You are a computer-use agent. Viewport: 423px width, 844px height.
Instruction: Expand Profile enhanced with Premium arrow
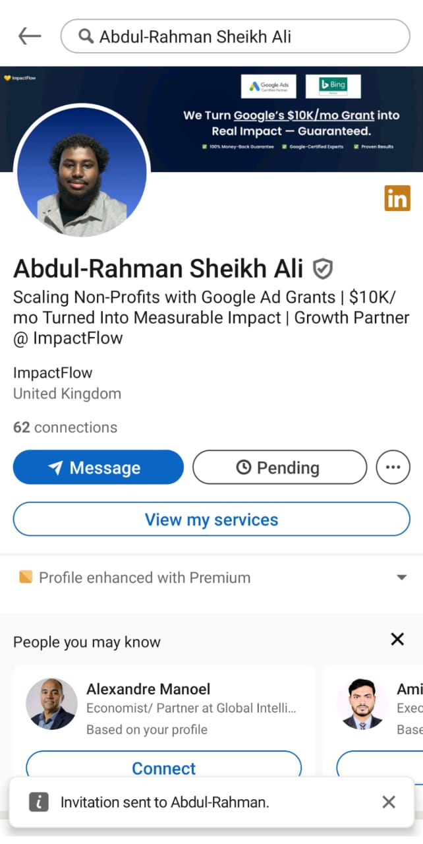click(401, 578)
